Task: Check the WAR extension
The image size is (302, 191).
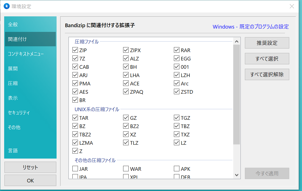Action: (x=126, y=169)
